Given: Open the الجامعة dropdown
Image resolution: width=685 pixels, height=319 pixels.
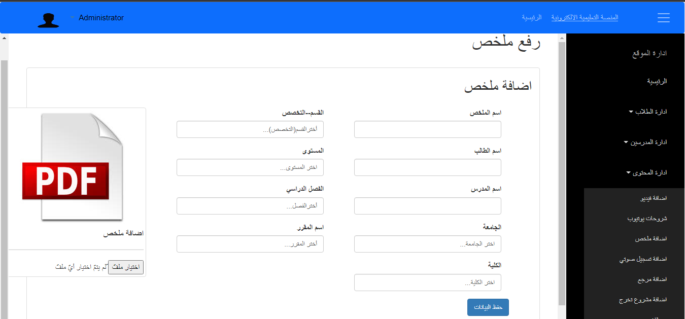Looking at the screenshot, I should tap(427, 244).
